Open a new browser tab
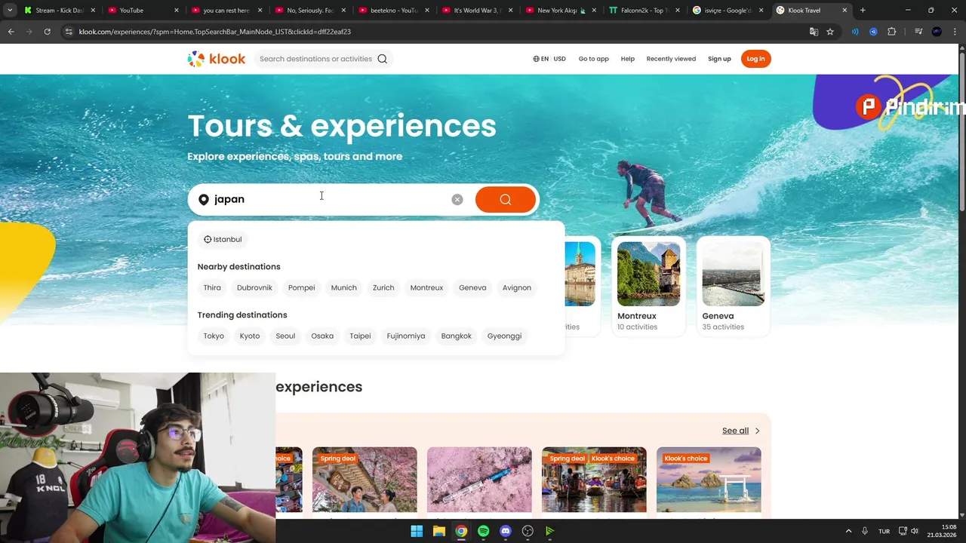The width and height of the screenshot is (966, 543). point(863,11)
